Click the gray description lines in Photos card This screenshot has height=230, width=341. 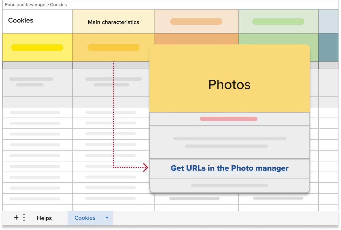229,142
